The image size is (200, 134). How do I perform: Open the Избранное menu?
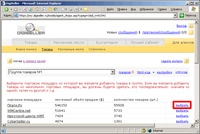pos(147,9)
